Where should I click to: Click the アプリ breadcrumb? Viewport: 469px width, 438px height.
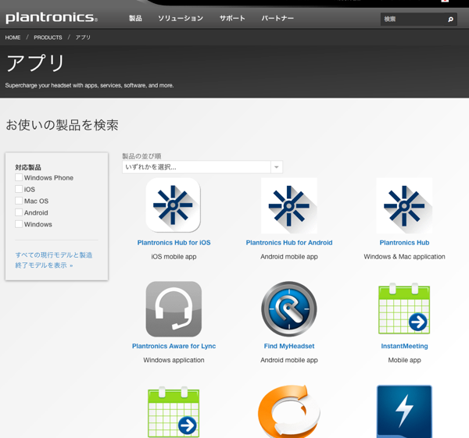[x=83, y=37]
